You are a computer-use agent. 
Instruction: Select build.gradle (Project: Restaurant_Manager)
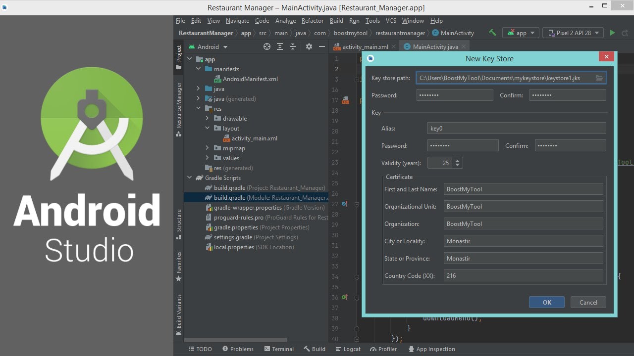tap(265, 188)
